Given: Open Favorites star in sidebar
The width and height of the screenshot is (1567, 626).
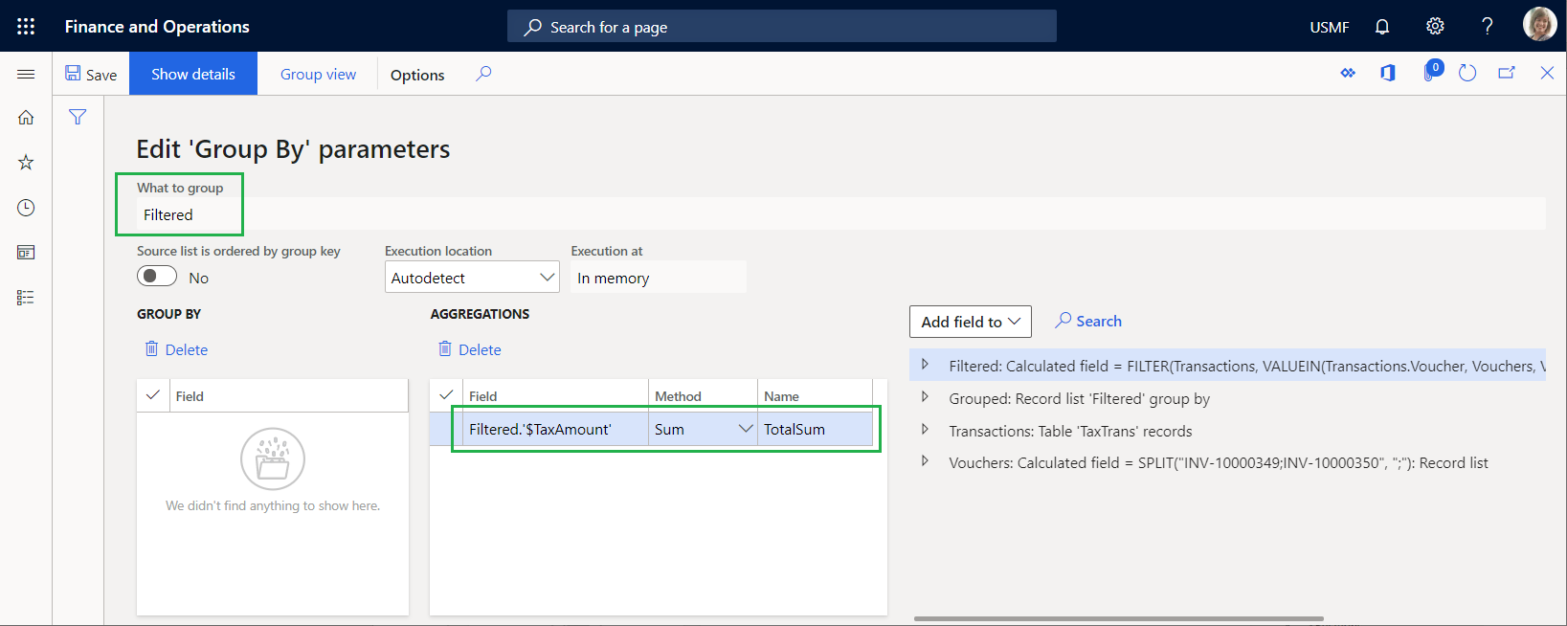Looking at the screenshot, I should pyautogui.click(x=26, y=162).
